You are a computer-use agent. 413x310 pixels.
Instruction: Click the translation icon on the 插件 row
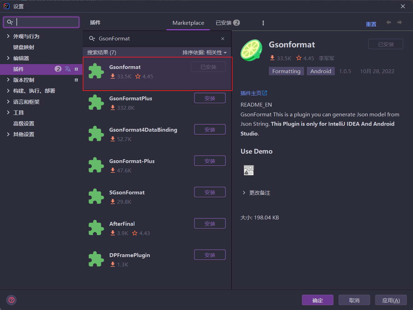click(x=68, y=69)
